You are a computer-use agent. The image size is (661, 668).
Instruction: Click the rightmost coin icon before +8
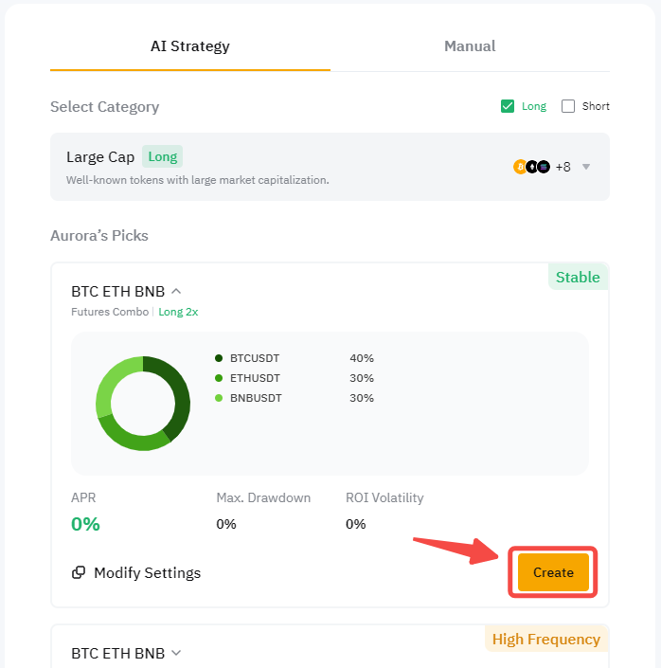tap(544, 167)
